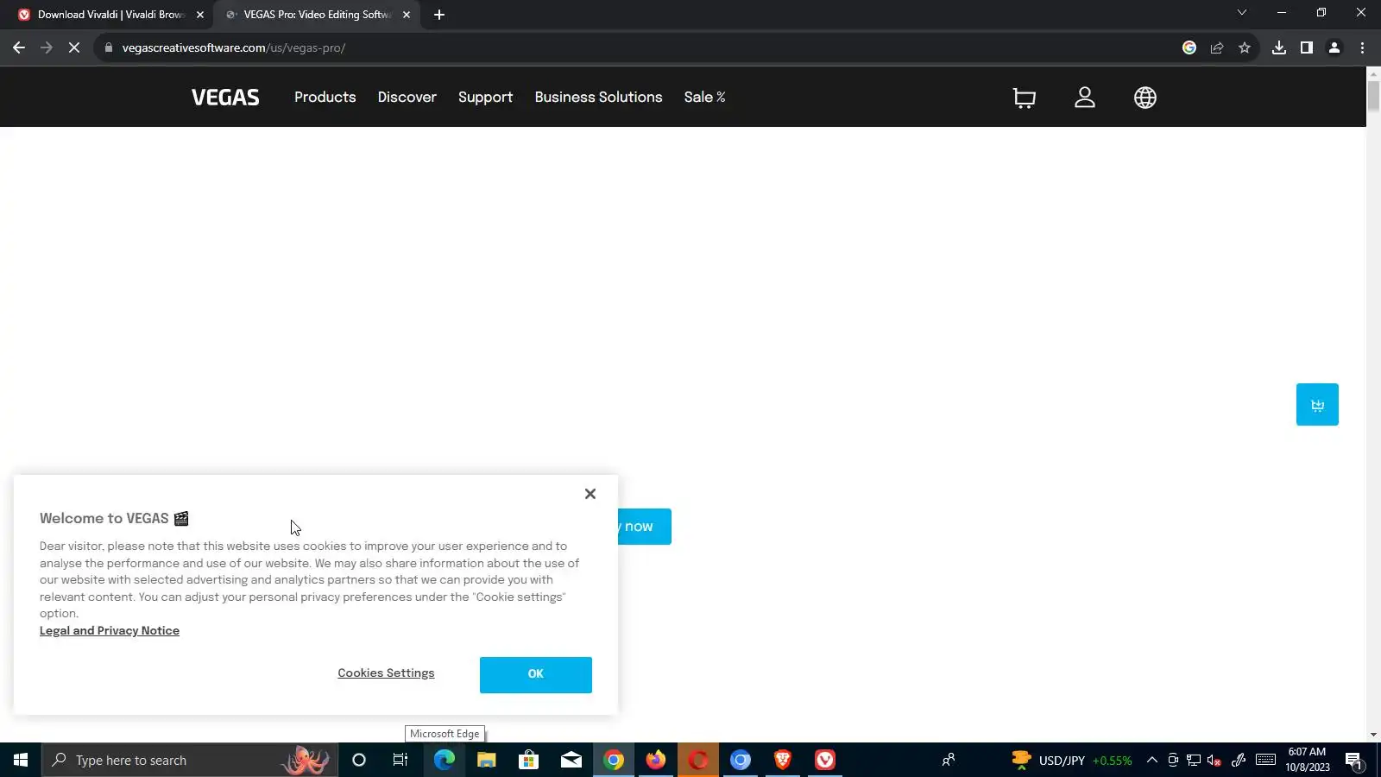Switch to Download Vivaldi browser tab

111,15
